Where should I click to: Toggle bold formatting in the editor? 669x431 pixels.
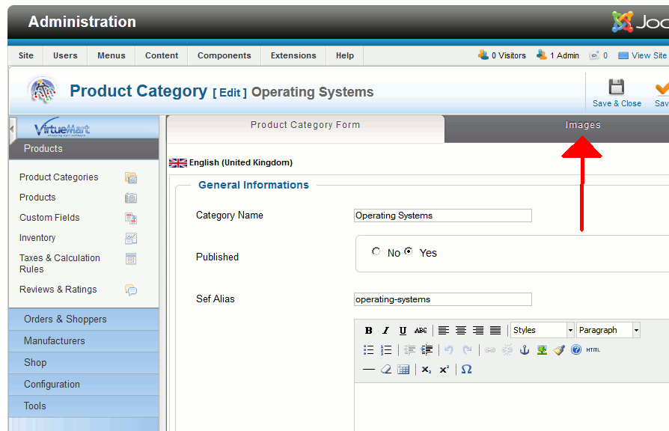(368, 331)
